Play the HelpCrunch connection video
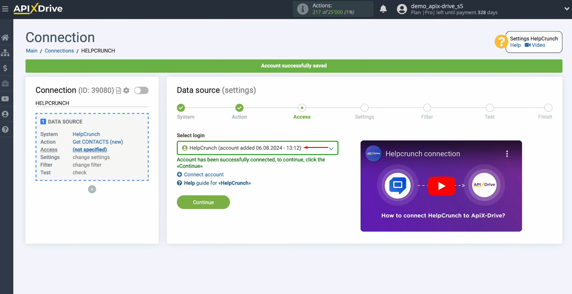Viewport: 572px width, 294px height. pos(441,186)
